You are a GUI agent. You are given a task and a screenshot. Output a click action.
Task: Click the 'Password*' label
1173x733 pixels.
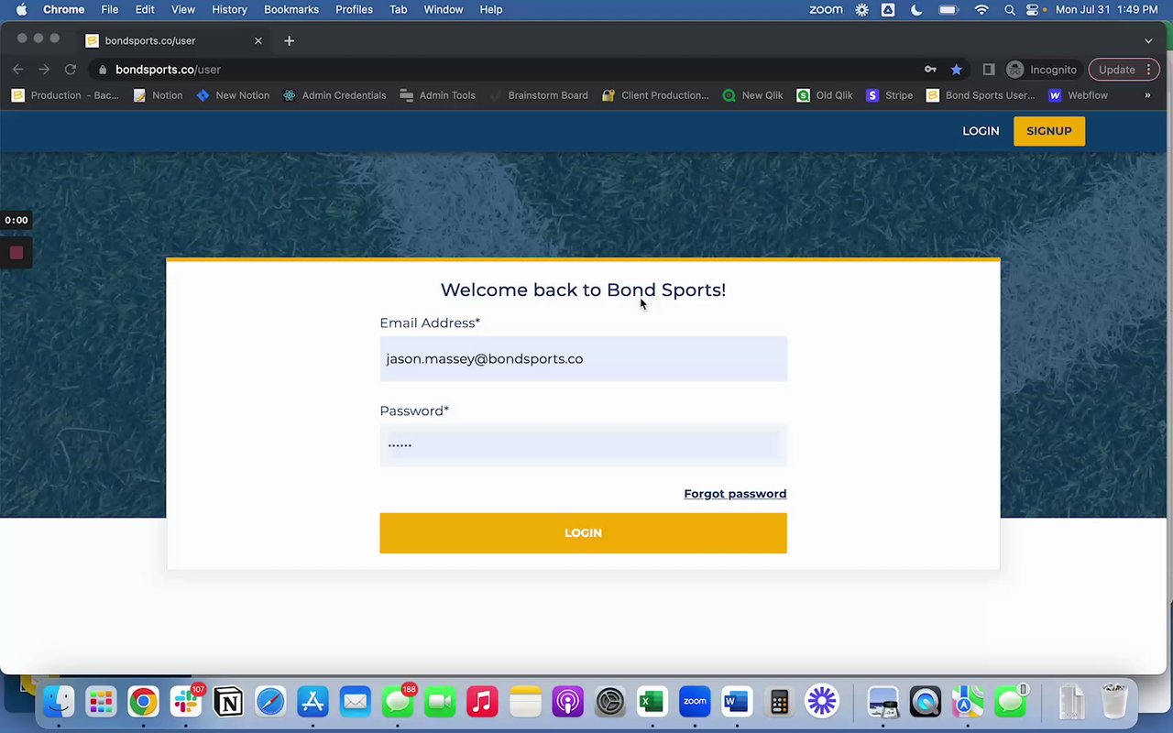(414, 410)
